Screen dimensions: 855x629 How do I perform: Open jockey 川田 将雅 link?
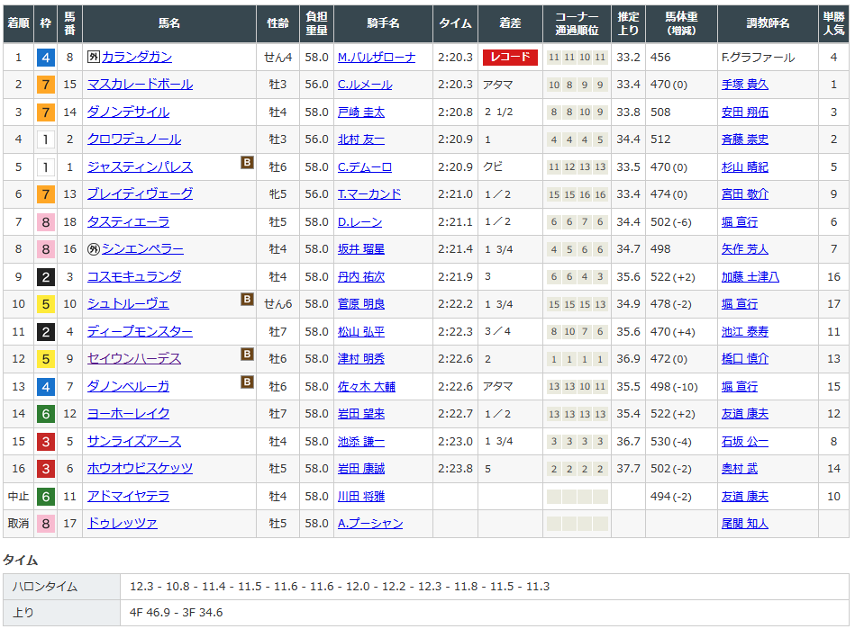point(361,496)
